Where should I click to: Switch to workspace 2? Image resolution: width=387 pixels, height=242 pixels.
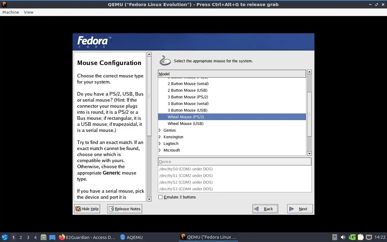pos(21,237)
